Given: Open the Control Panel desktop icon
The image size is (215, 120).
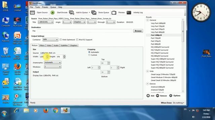Looking at the screenshot, I should point(6,69).
